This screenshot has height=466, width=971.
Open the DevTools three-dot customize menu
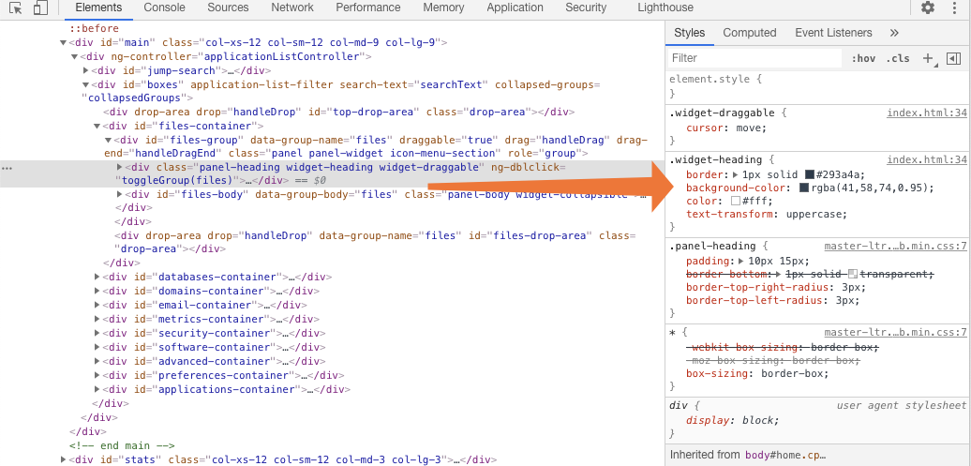tap(954, 8)
